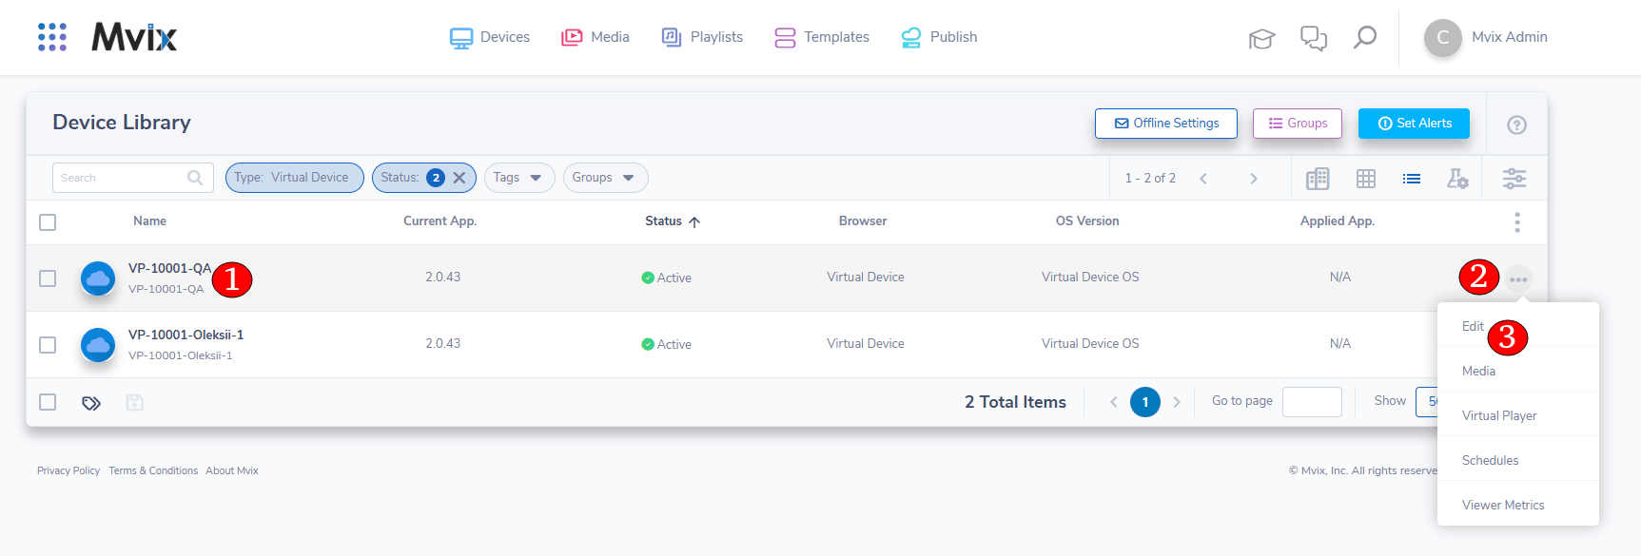Expand the Groups filter dropdown
The height and width of the screenshot is (556, 1641).
click(605, 178)
